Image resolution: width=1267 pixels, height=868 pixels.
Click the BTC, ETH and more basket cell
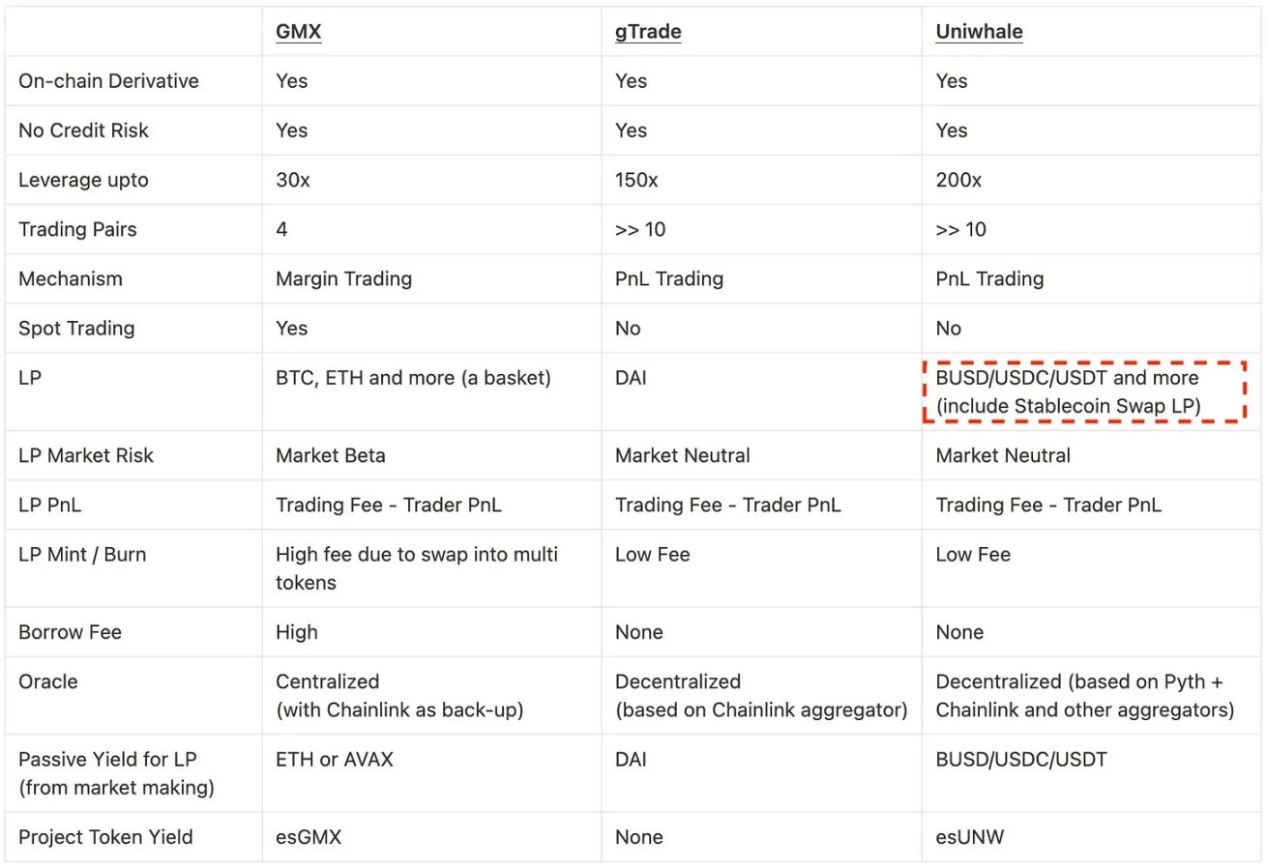click(413, 378)
